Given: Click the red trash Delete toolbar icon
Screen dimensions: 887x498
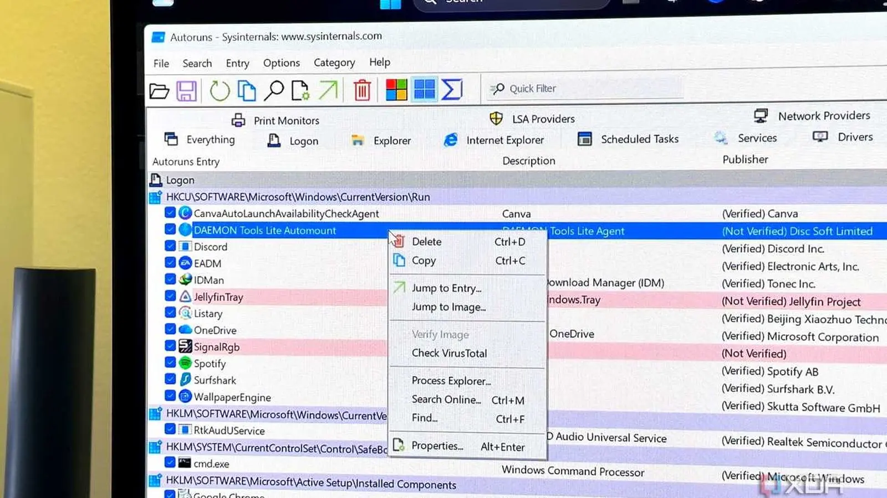Looking at the screenshot, I should pos(362,90).
